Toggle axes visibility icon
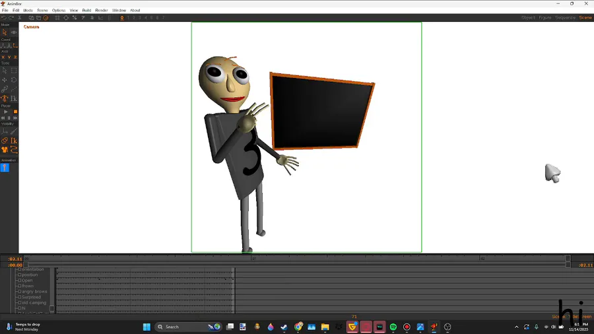This screenshot has height=334, width=594. coord(5,131)
